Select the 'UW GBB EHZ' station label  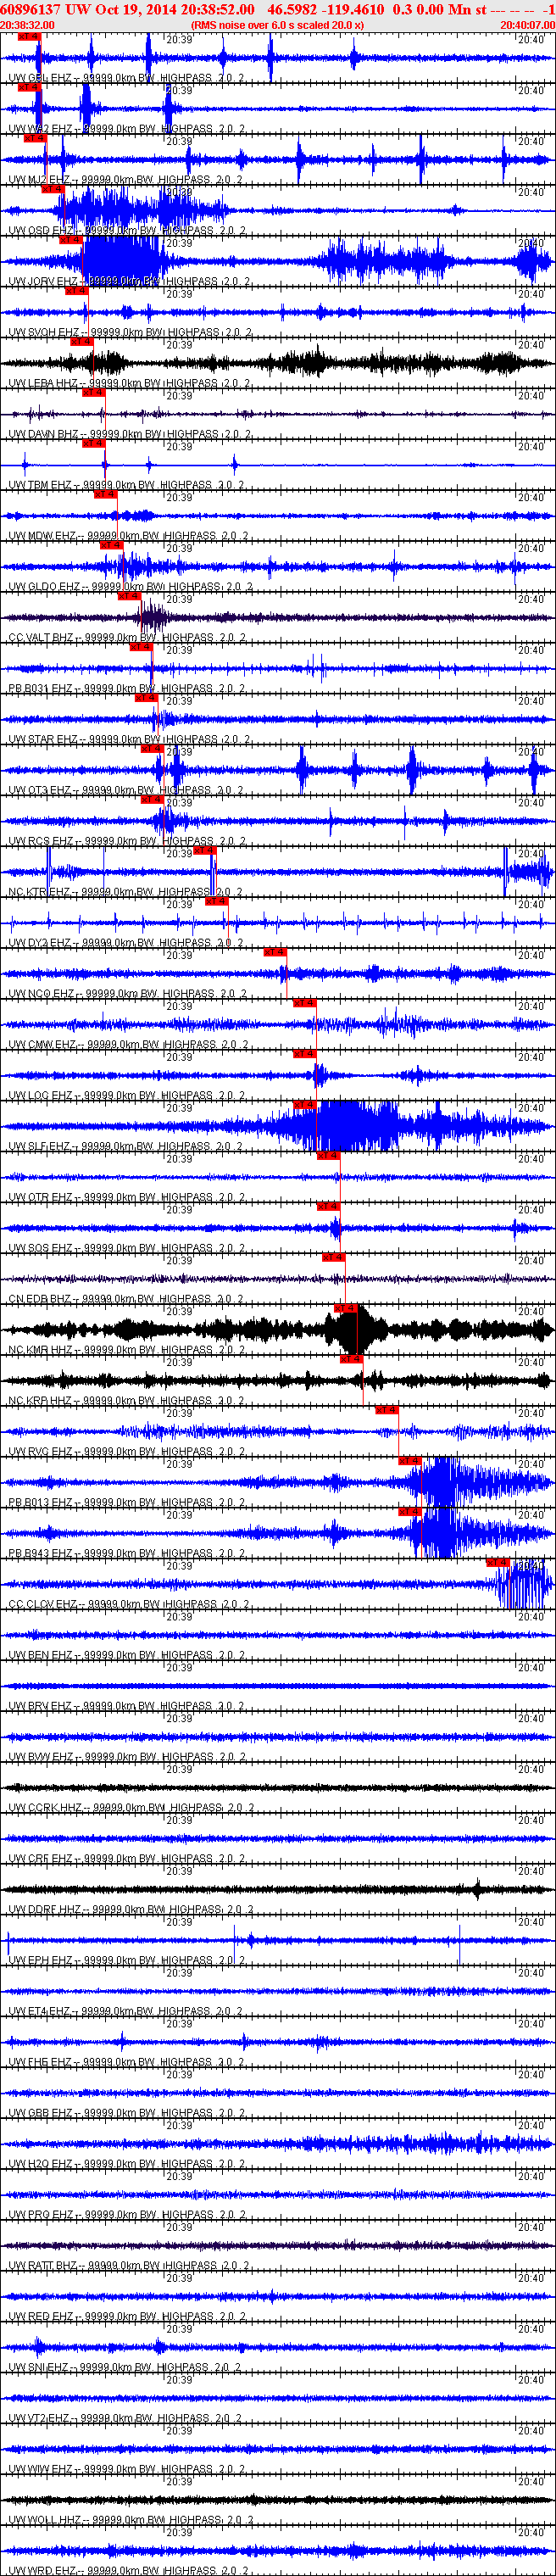point(41,2113)
